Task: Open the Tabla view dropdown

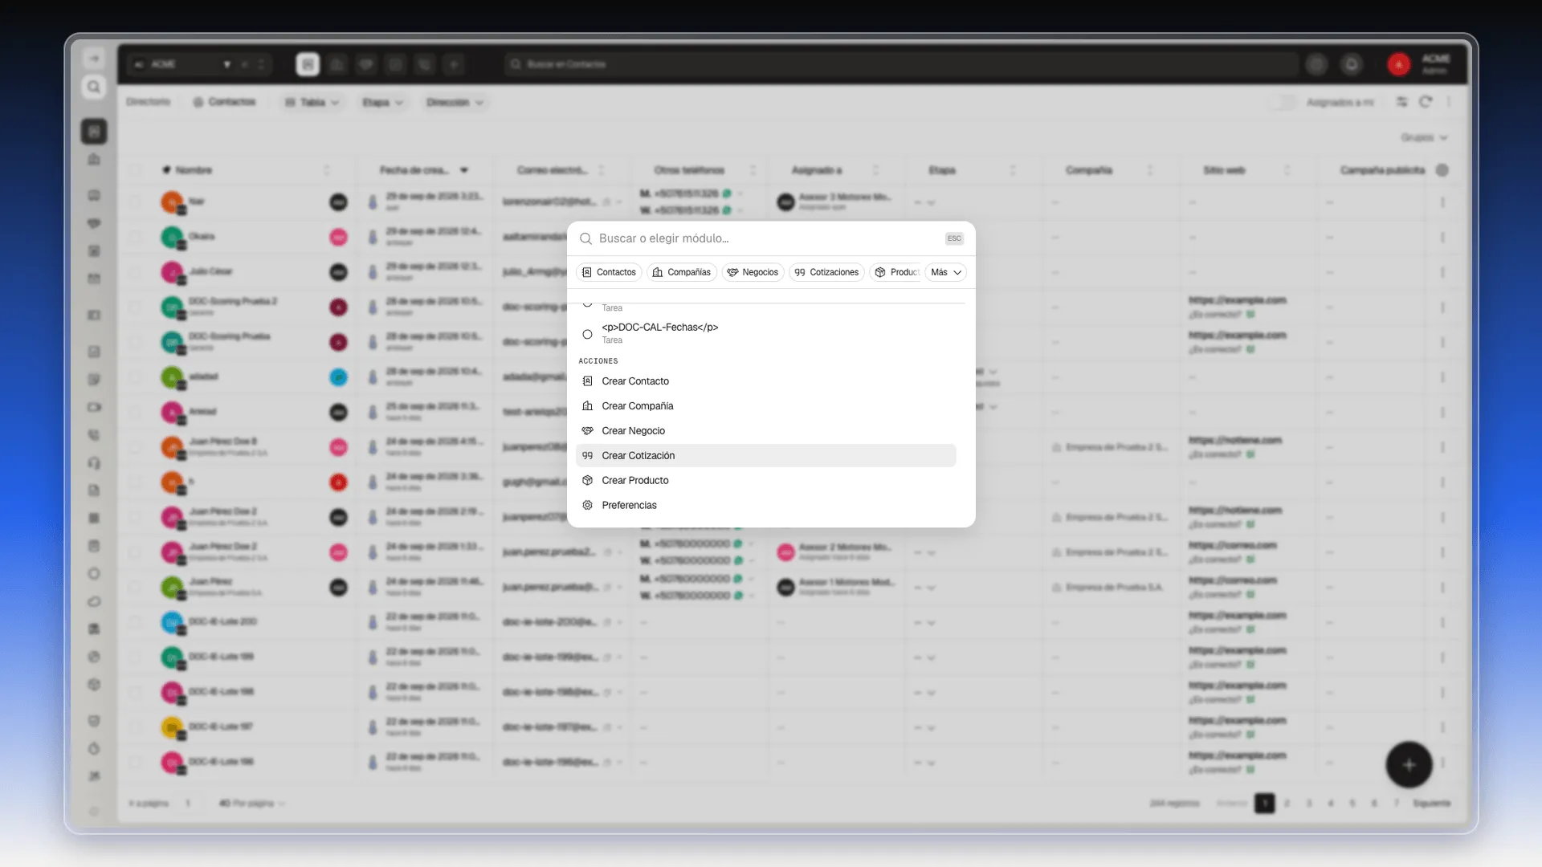Action: (x=312, y=102)
